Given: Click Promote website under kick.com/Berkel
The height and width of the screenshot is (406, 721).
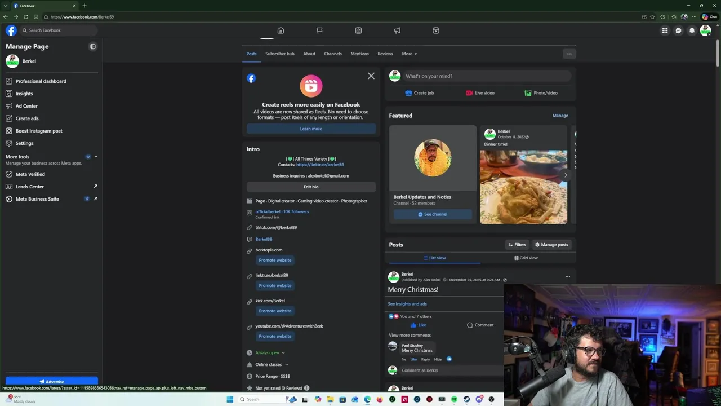Looking at the screenshot, I should [275, 311].
